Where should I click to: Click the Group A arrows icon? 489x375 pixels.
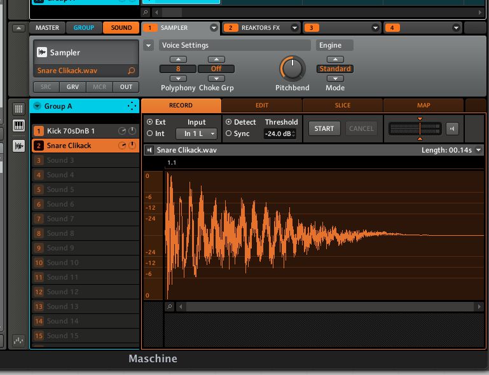tap(132, 106)
